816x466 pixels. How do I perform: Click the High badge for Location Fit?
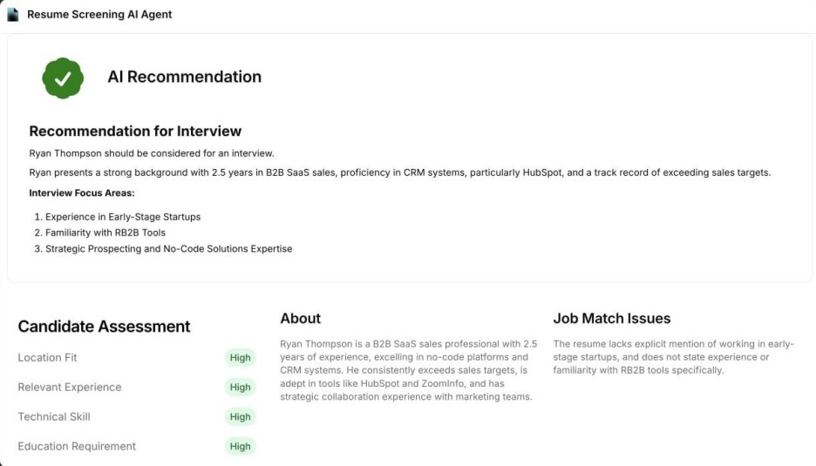pyautogui.click(x=240, y=358)
